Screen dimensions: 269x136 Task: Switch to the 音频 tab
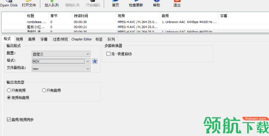point(32,39)
